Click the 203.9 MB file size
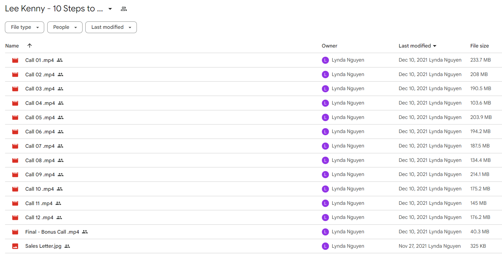Viewport: 502px width, 256px height. point(481,117)
